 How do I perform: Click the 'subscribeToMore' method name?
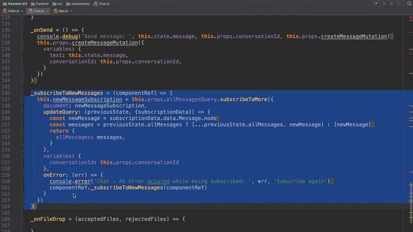click(x=244, y=99)
